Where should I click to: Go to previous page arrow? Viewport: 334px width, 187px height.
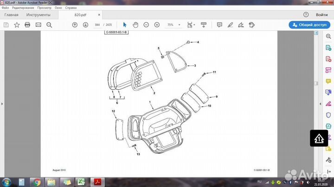point(75,25)
